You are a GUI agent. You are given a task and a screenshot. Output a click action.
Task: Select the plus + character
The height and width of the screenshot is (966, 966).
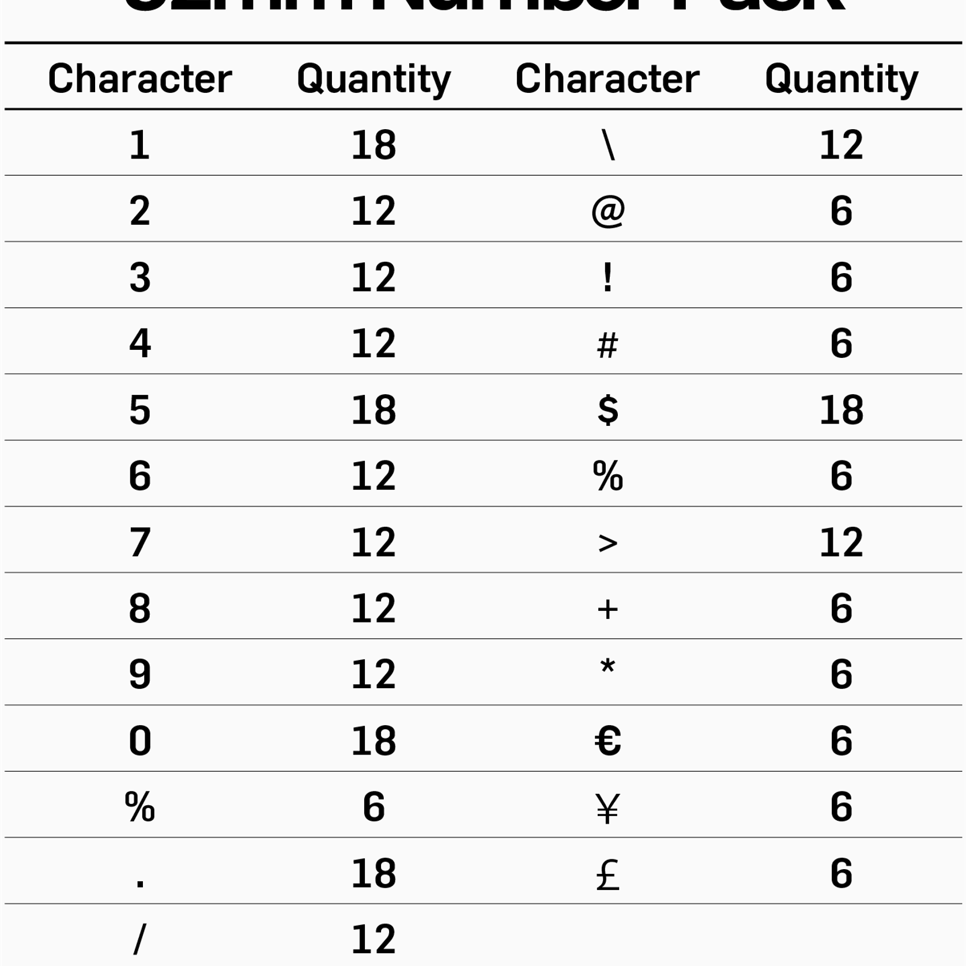coord(607,609)
